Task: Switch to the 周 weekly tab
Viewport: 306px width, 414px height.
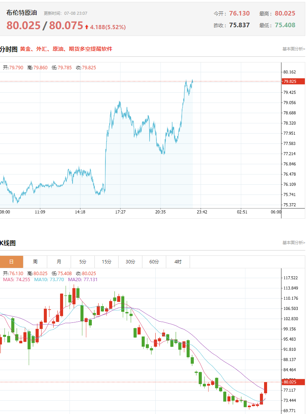Action: [35, 261]
